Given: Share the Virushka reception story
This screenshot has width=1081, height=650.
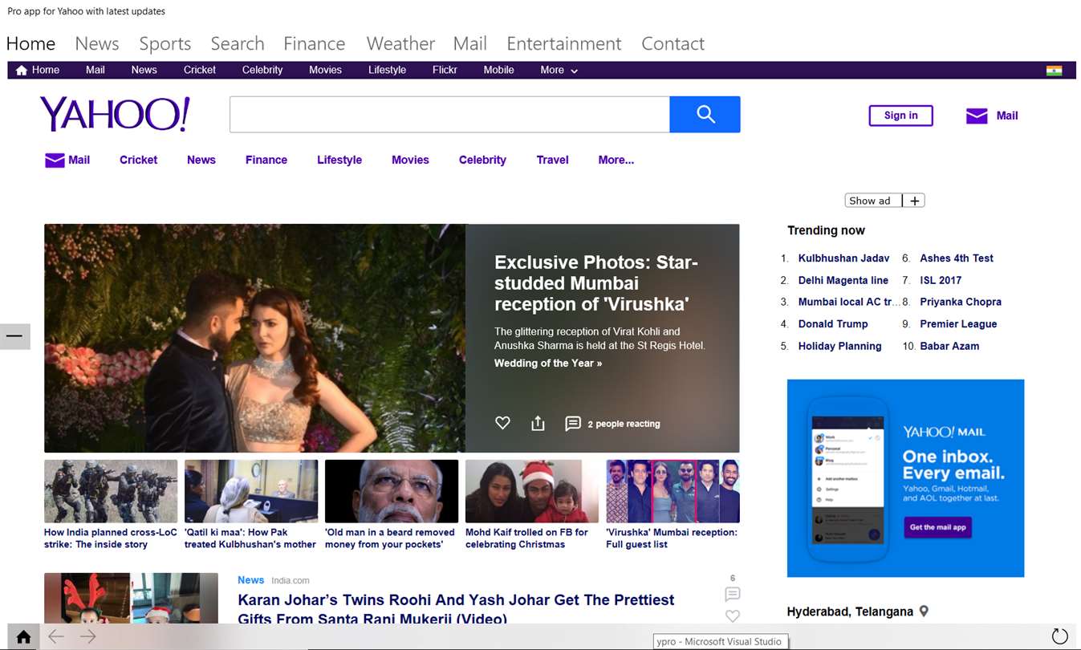Looking at the screenshot, I should pos(538,423).
